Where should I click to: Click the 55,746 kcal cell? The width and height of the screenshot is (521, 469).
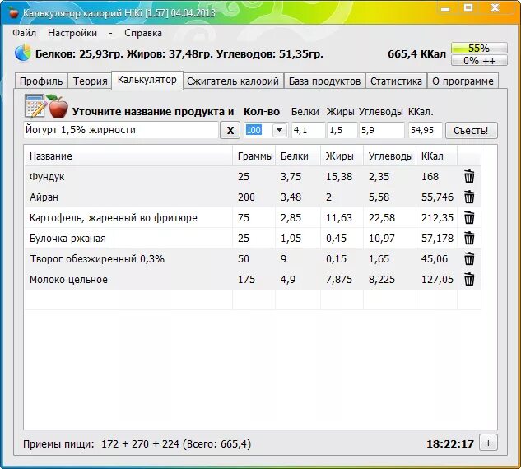[x=437, y=197]
